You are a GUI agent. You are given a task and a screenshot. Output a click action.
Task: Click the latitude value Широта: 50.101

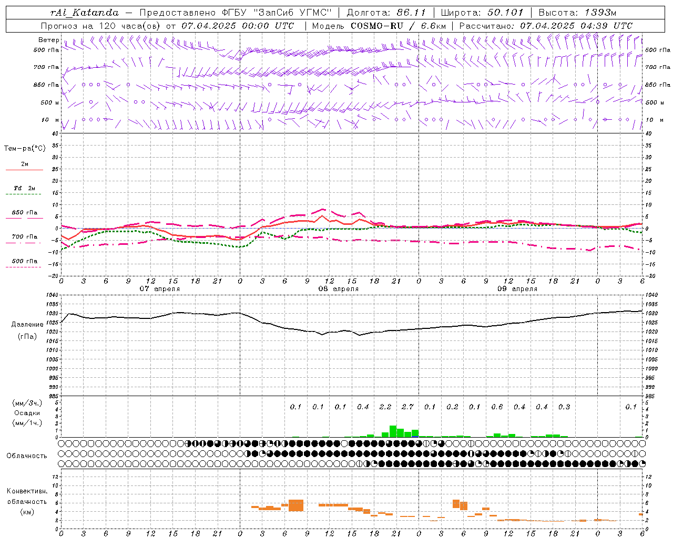click(x=482, y=13)
